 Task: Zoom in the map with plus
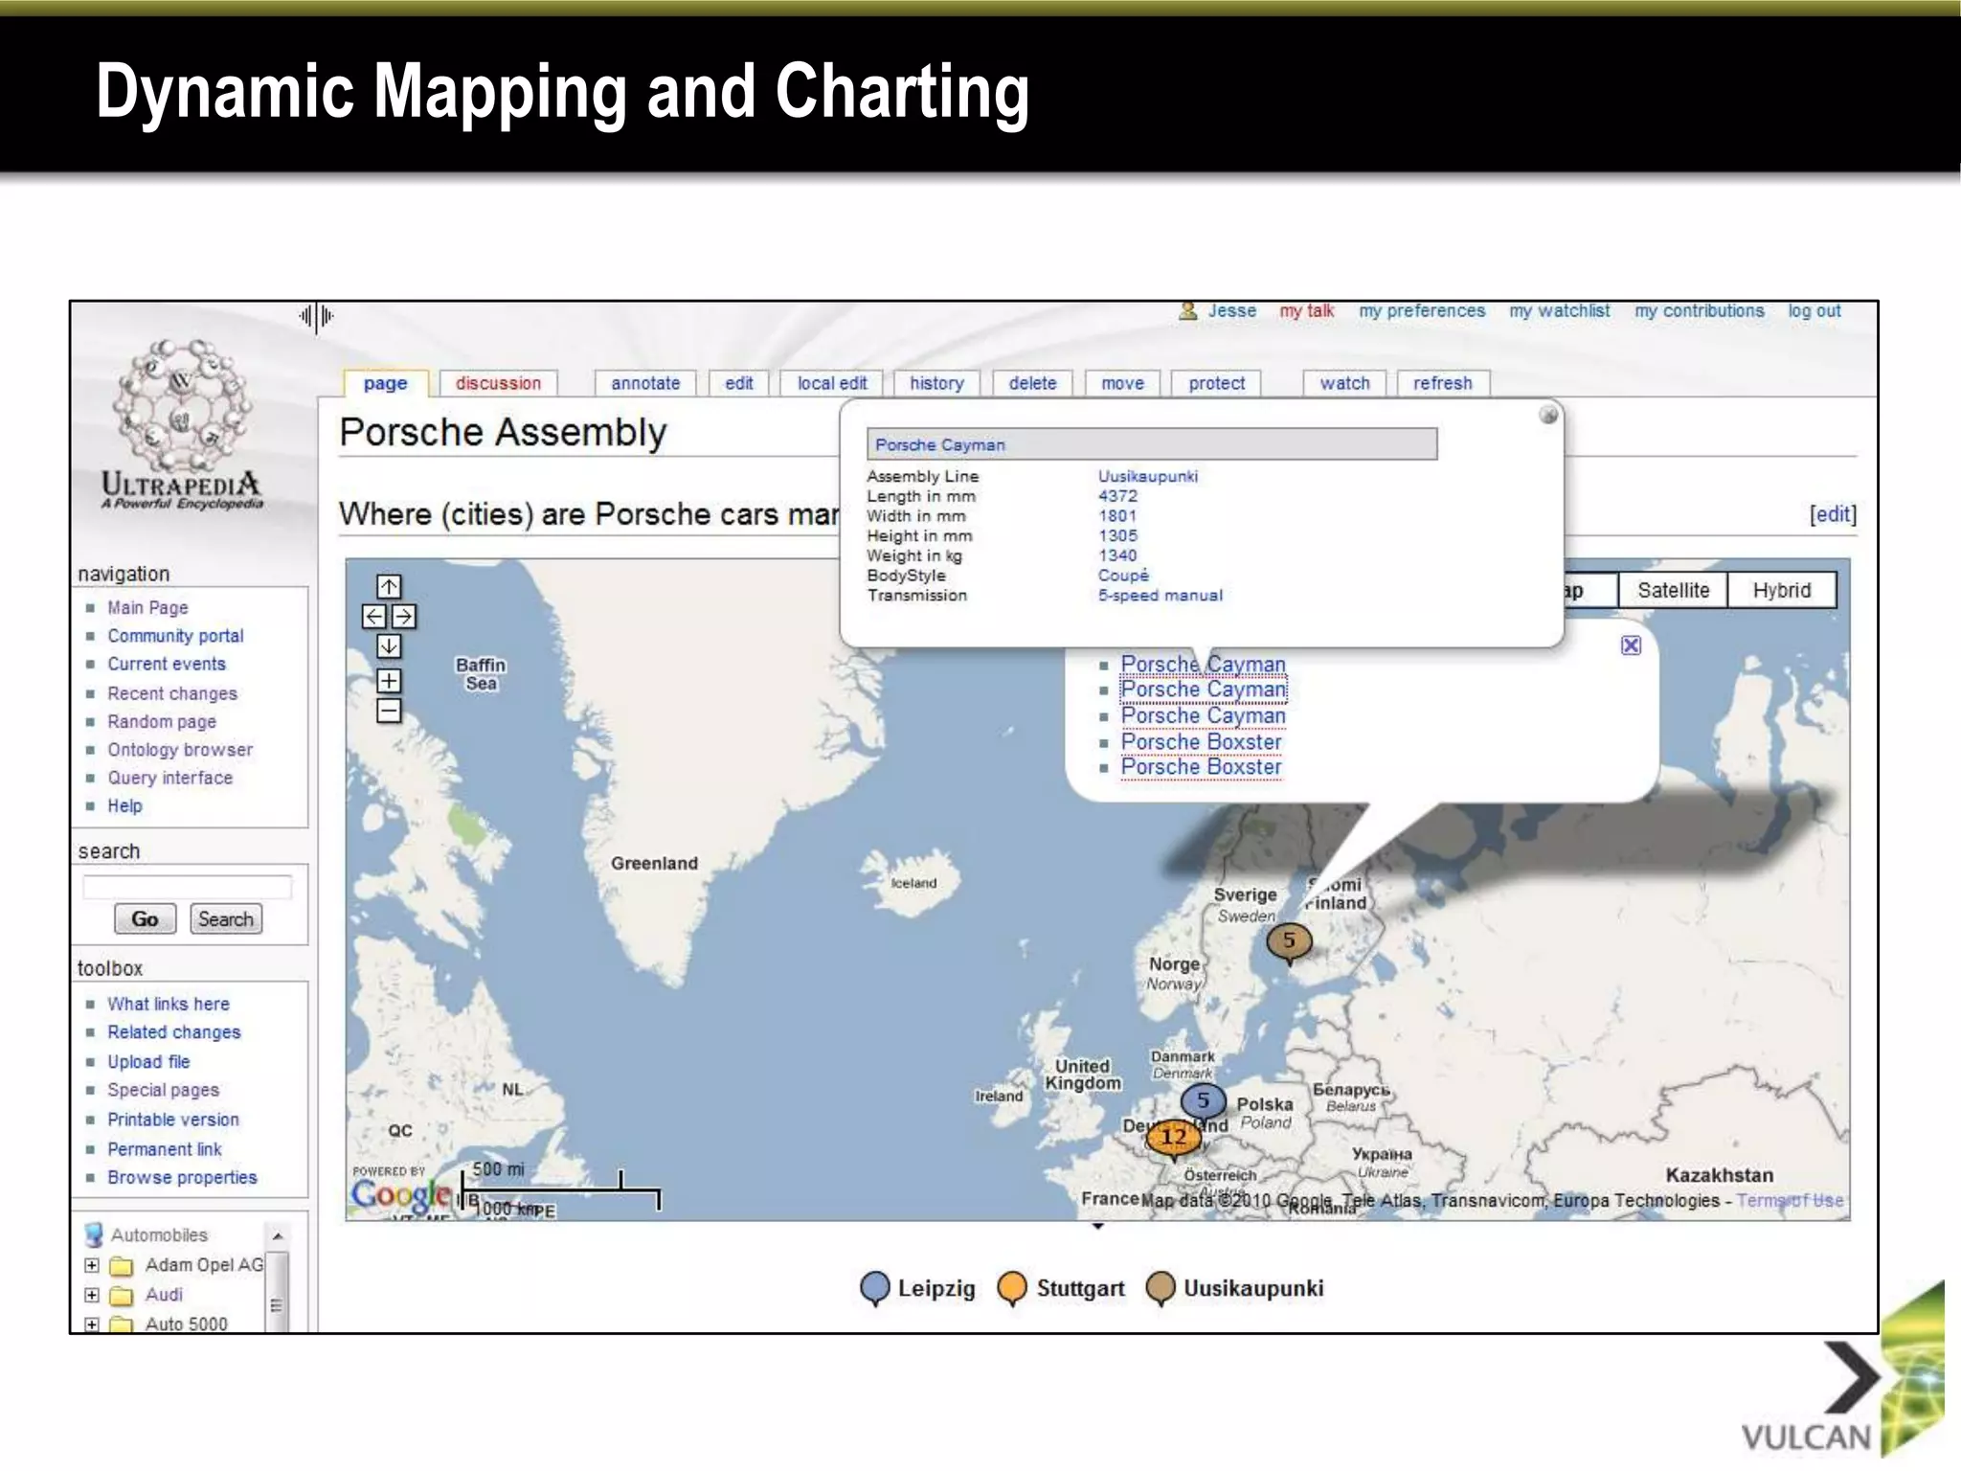coord(389,681)
